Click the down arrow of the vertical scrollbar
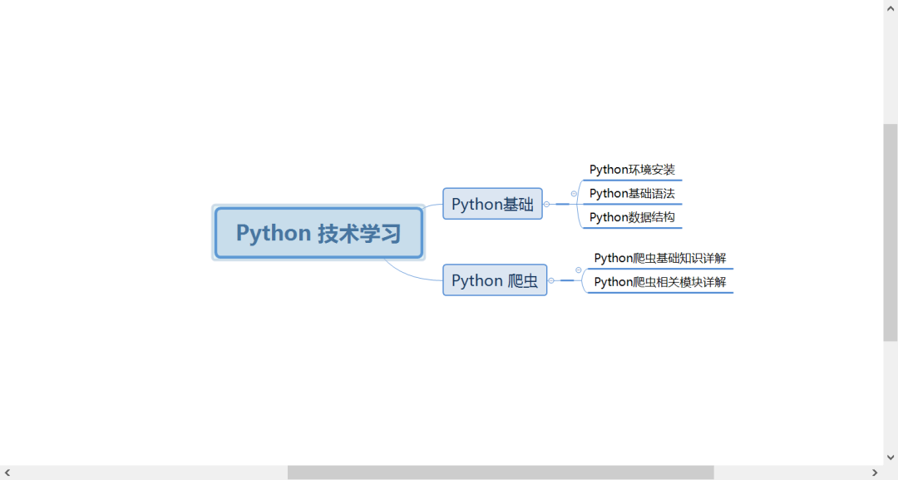This screenshot has height=480, width=898. coord(891,456)
